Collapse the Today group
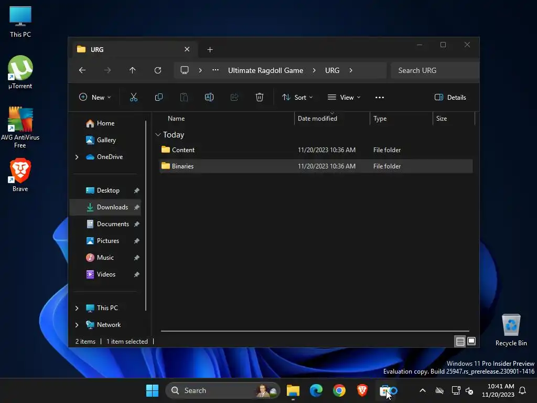 (x=158, y=135)
